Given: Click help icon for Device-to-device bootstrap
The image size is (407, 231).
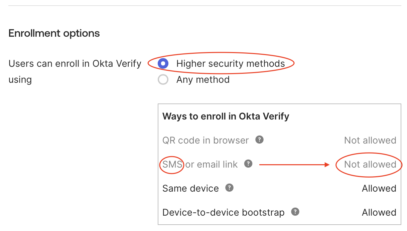Looking at the screenshot, I should click(295, 212).
